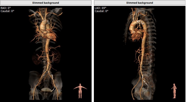This screenshot has width=187, height=102.
Task: Click the bladder in the frontal pelvis
Action: [47, 90]
